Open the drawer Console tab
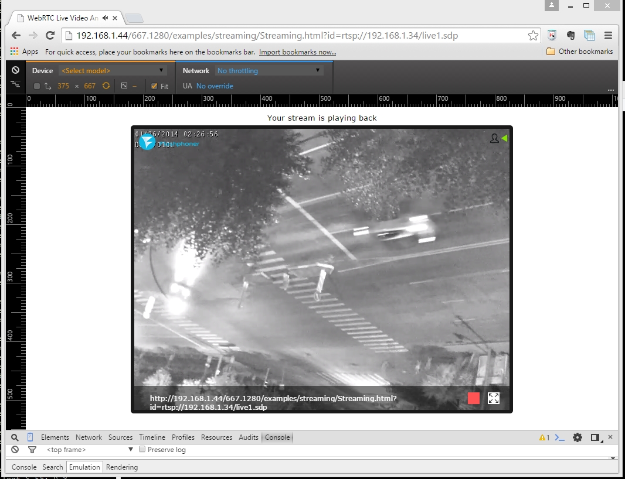 tap(24, 467)
